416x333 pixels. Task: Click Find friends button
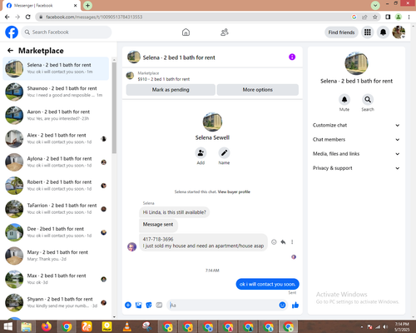click(341, 32)
